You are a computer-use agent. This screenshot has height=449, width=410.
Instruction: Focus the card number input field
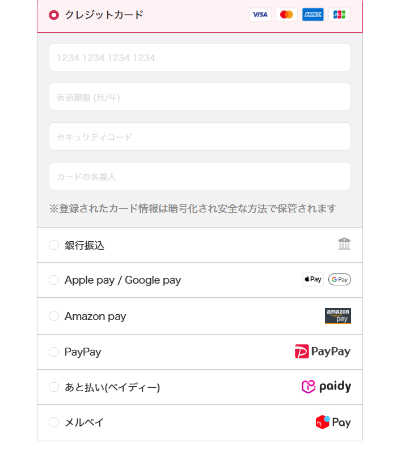point(200,57)
